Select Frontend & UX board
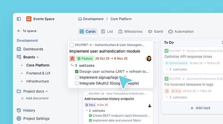This screenshot has height=124, width=223. click(38, 73)
